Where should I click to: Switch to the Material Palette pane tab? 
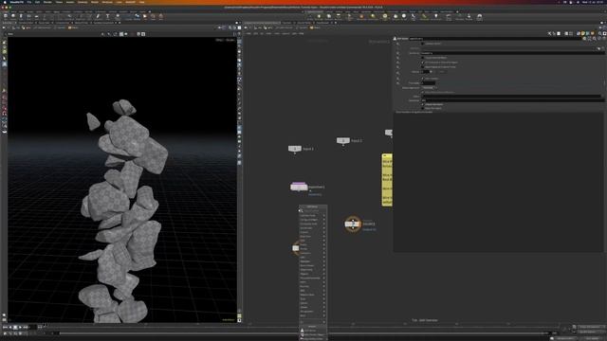coord(304,23)
